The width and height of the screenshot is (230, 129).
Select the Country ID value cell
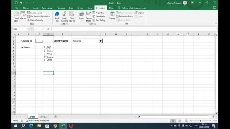[39, 41]
